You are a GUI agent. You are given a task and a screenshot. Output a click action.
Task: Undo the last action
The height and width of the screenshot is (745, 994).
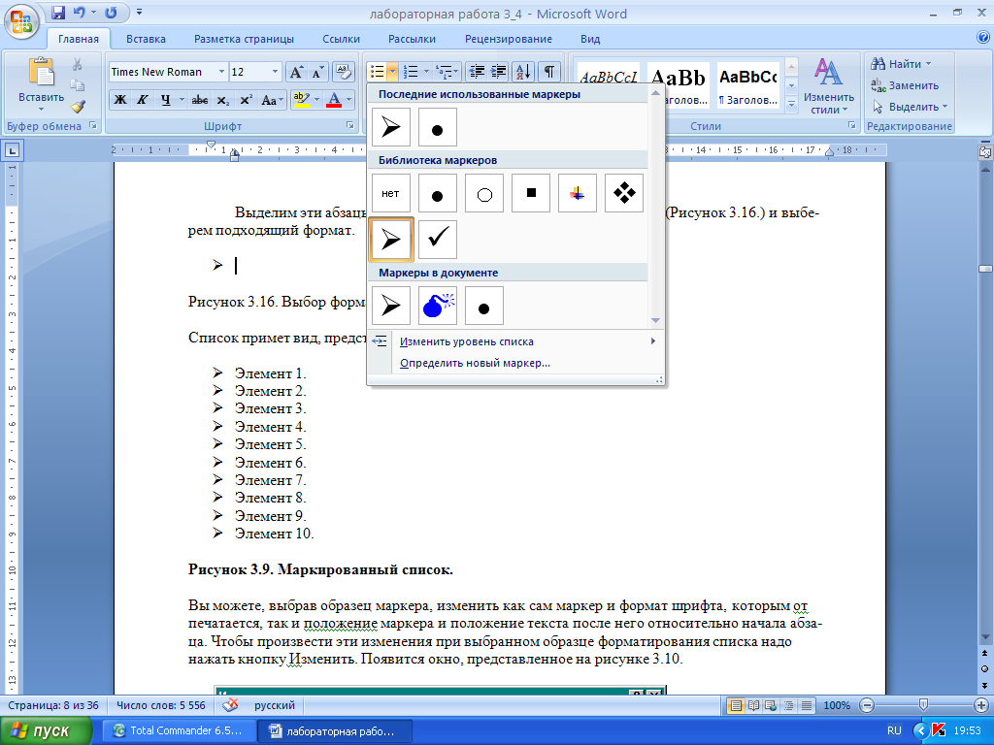(80, 13)
